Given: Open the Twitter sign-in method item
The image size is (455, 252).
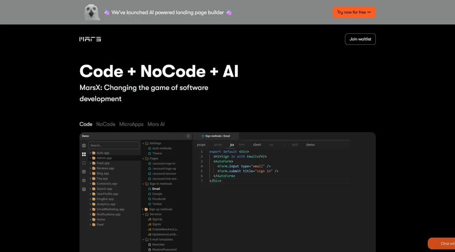Looking at the screenshot, I should click(155, 204).
